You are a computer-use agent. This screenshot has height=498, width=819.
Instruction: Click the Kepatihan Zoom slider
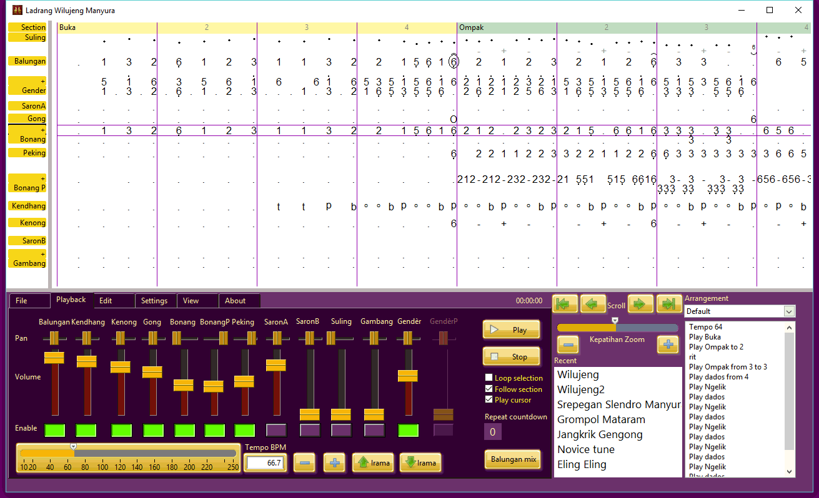pyautogui.click(x=617, y=328)
